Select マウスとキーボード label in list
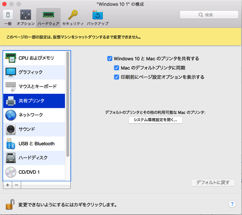 (x=38, y=86)
